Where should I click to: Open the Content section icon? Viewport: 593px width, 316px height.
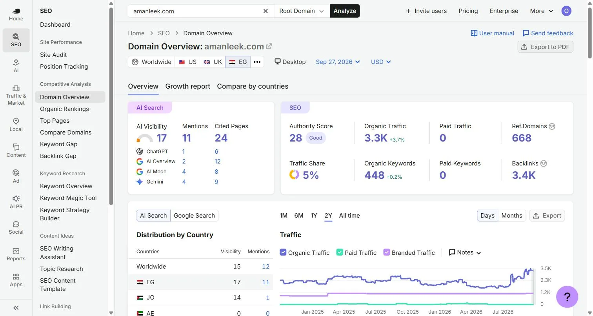pyautogui.click(x=16, y=151)
